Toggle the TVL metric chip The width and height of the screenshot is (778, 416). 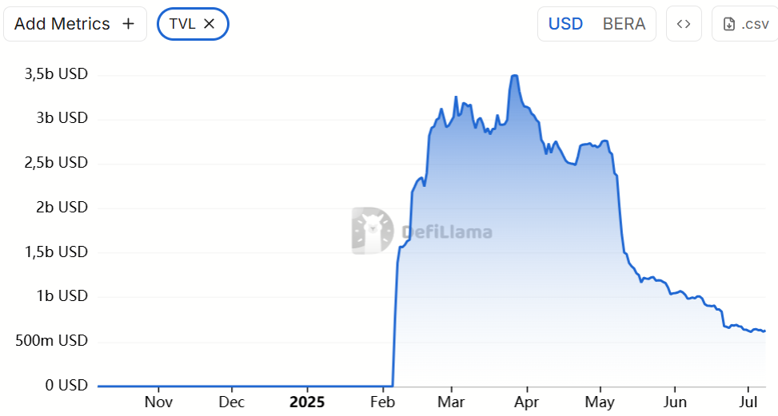click(x=182, y=24)
